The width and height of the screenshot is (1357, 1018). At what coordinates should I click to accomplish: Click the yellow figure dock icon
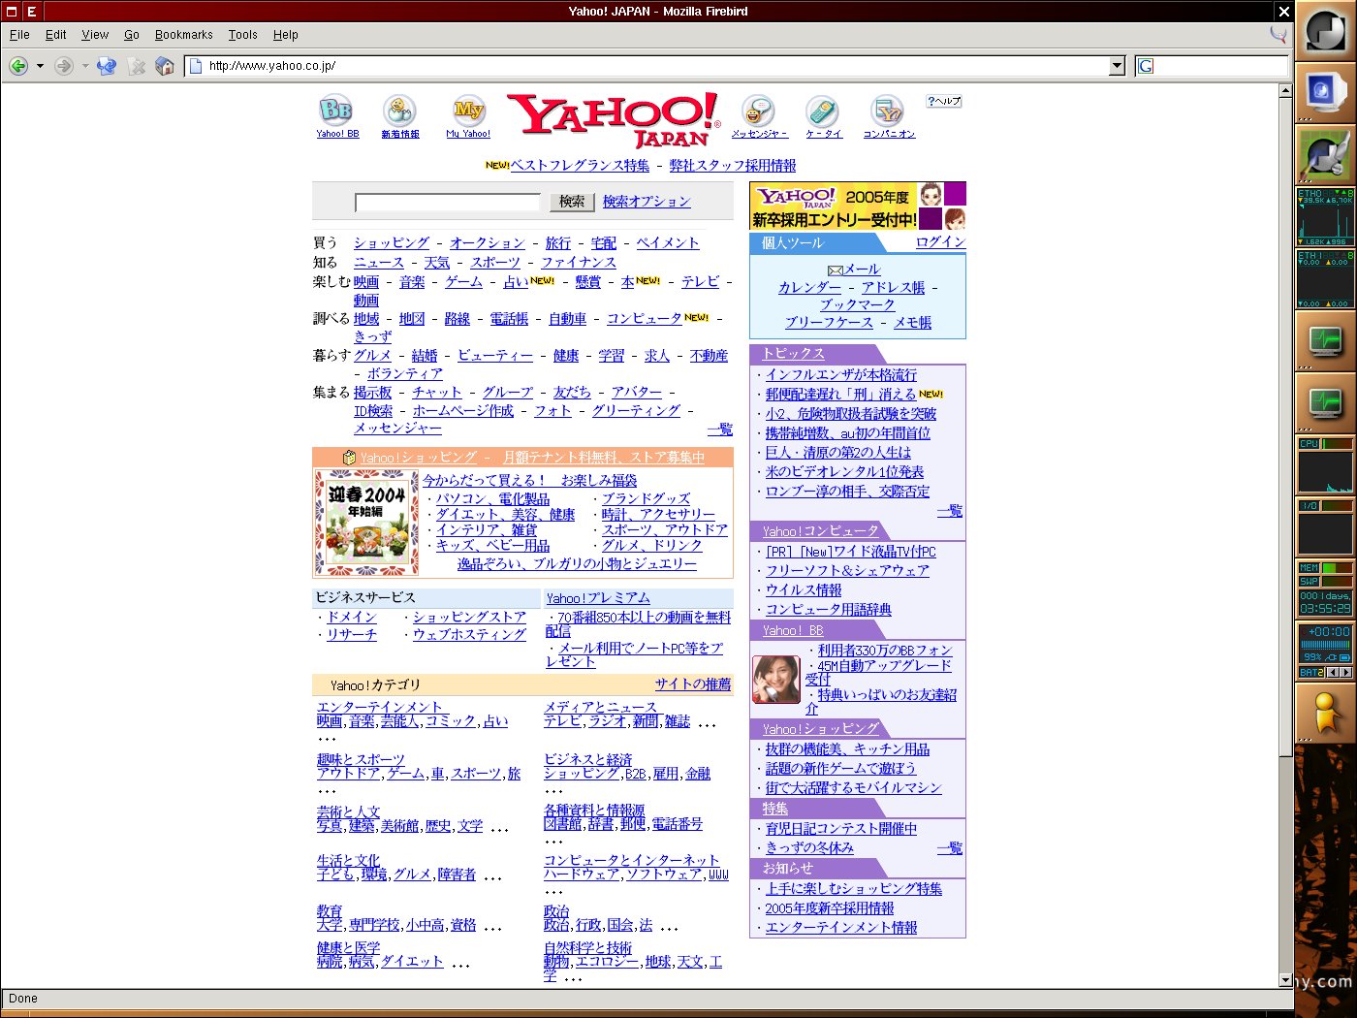(x=1325, y=714)
